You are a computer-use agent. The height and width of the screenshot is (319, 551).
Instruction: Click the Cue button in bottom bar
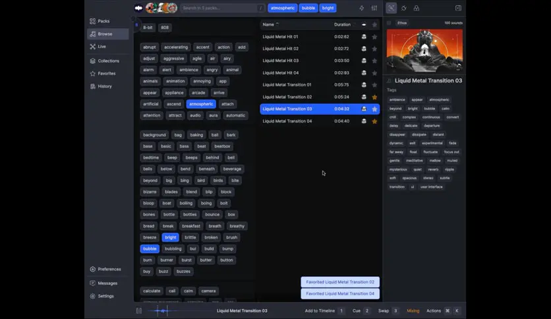point(361,310)
